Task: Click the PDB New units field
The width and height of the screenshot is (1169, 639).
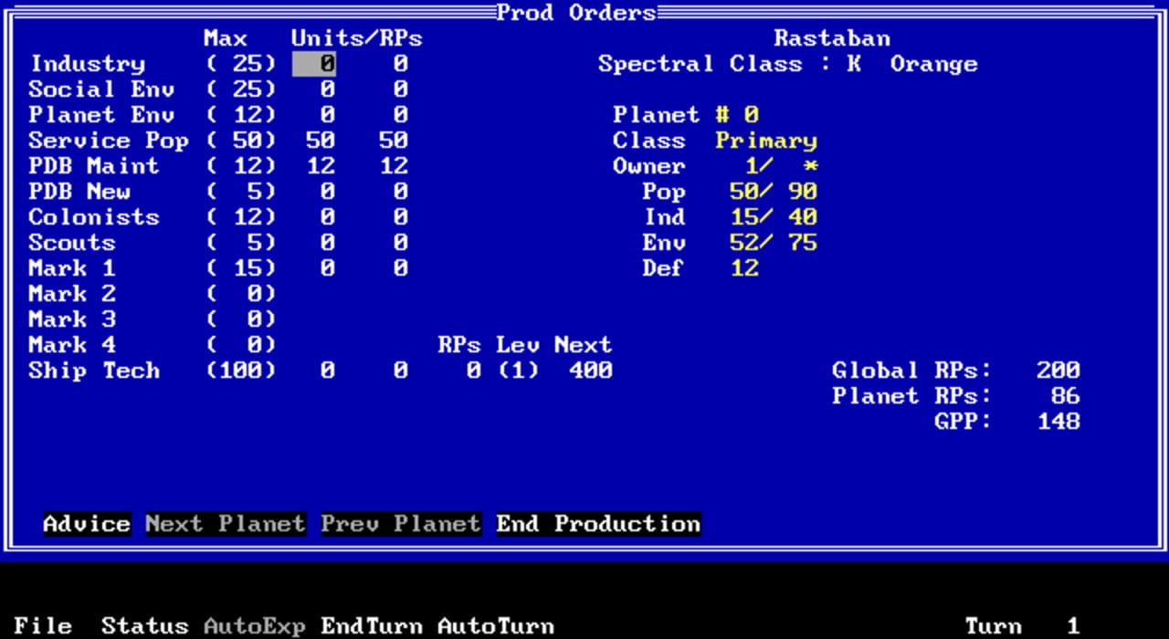Action: [323, 191]
